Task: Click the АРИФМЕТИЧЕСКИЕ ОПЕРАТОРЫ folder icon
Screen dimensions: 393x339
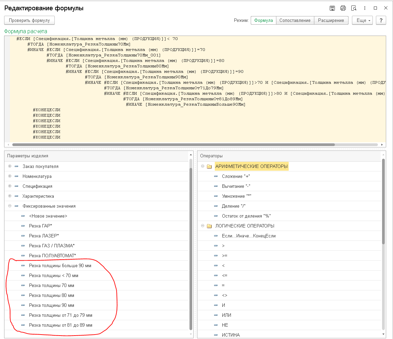Action: tap(209, 167)
